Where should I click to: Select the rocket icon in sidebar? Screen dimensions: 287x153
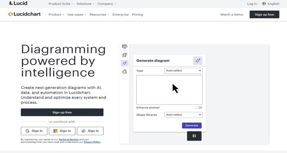tap(125, 55)
